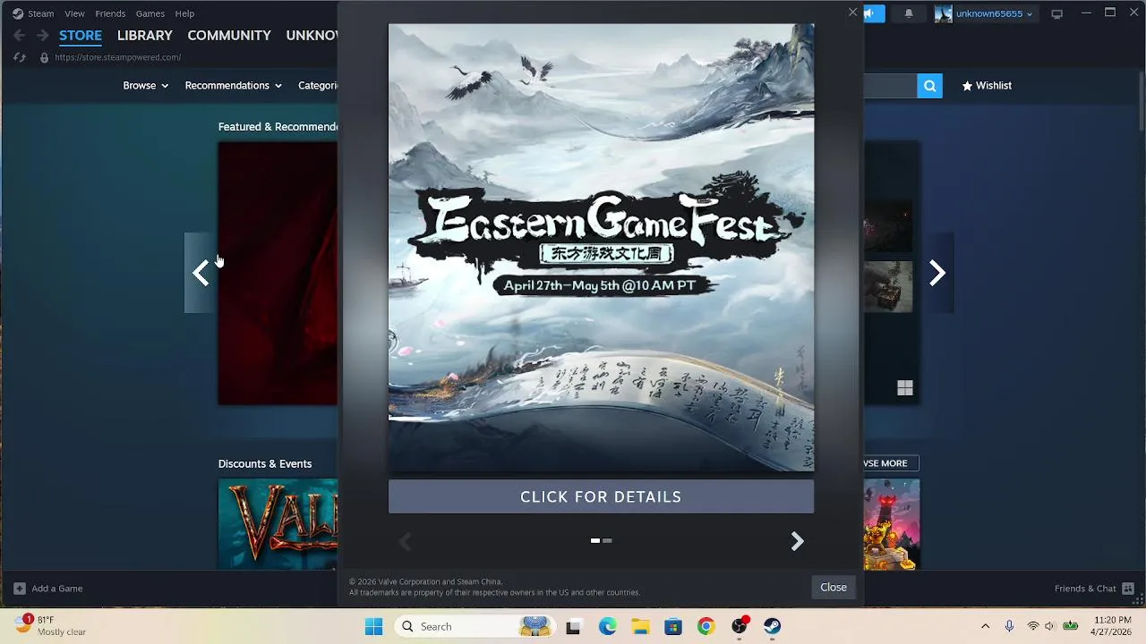The width and height of the screenshot is (1146, 644).
Task: Open Friends & Chat grid icon
Action: point(1127,589)
